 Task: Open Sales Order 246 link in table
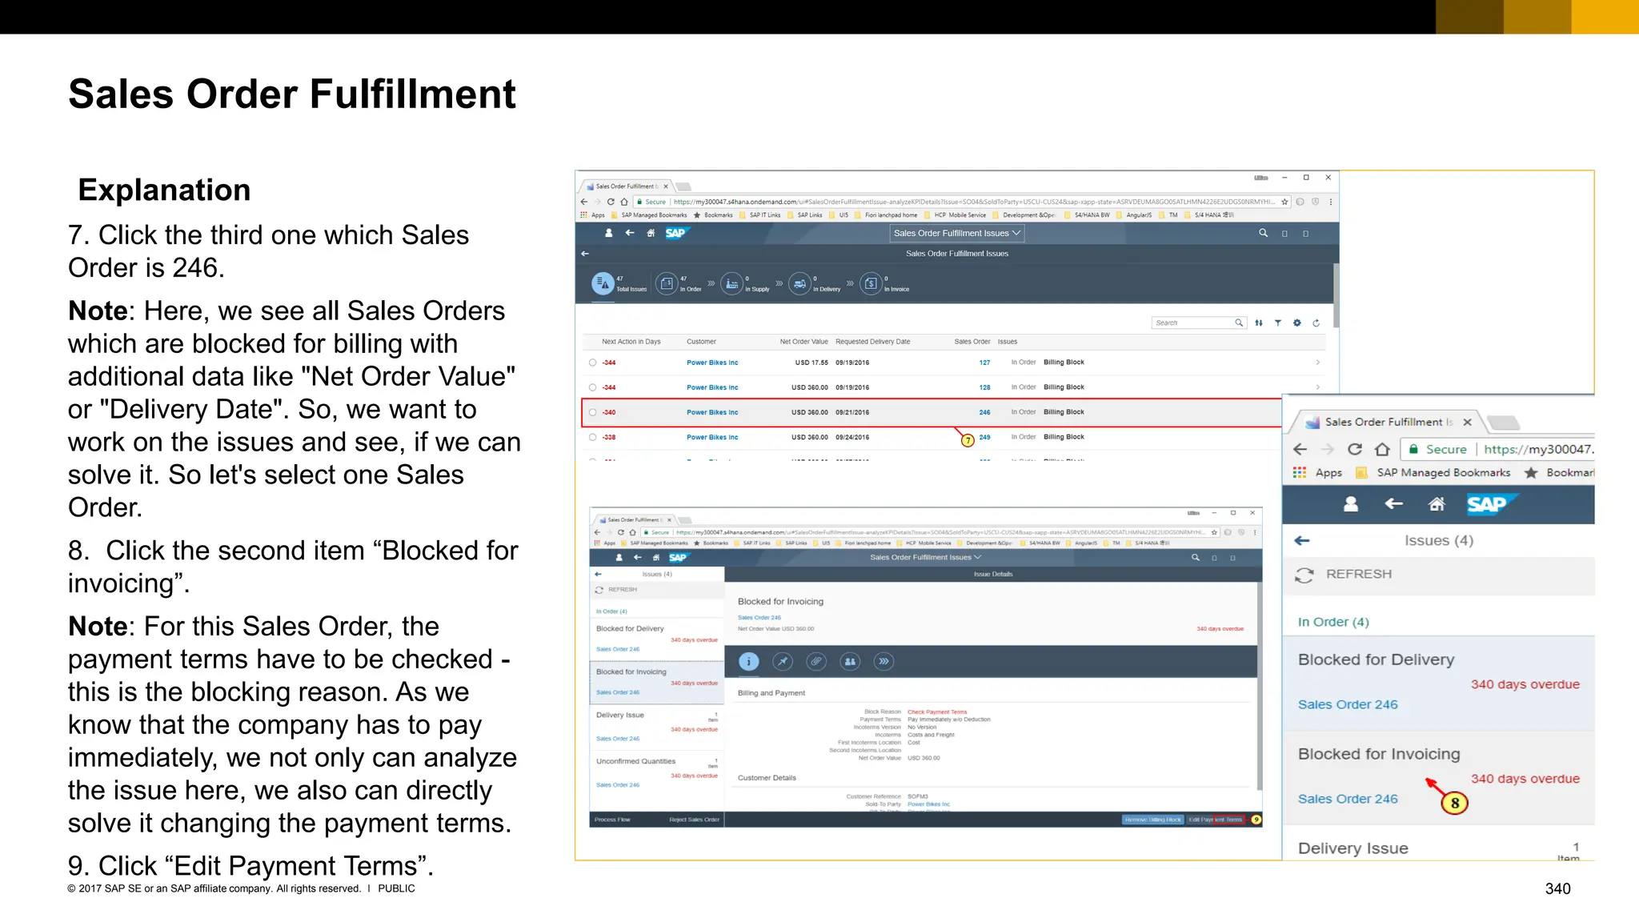tap(984, 412)
